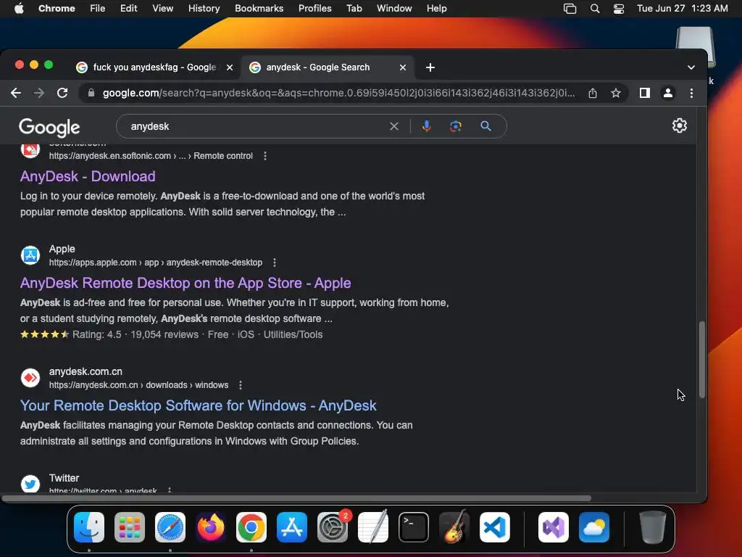Launch Safari from the Dock
742x557 pixels.
170,527
